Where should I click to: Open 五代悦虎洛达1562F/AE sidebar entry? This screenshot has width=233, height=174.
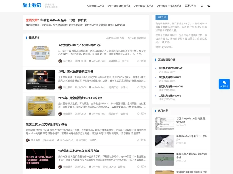point(170,68)
